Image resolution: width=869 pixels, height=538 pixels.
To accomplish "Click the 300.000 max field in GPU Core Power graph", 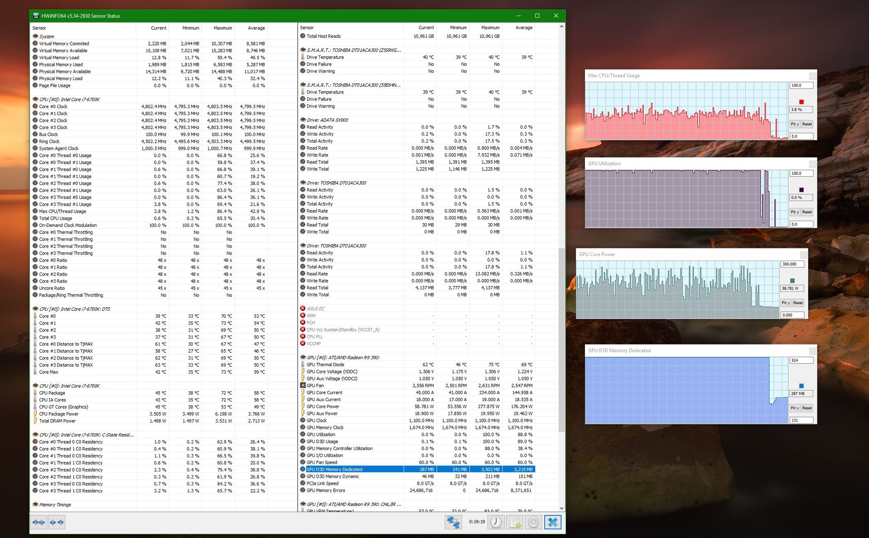I will [792, 264].
